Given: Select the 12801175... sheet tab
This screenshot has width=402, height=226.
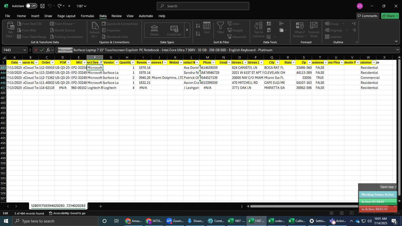Looking at the screenshot, I should [58, 206].
